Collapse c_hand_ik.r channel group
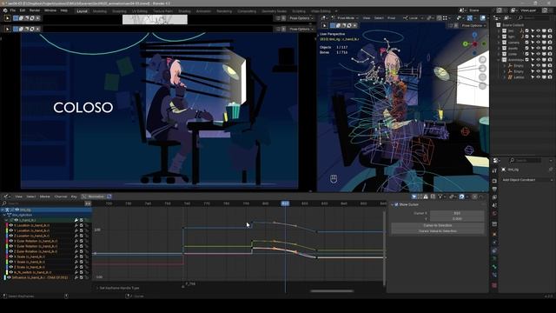The image size is (556, 313). point(6,220)
